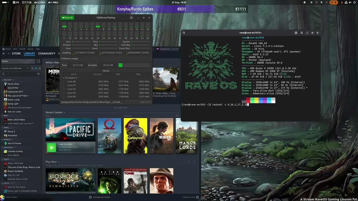Open the God of War recent game cover
Viewport: 358px width, 201px height.
coord(109,136)
